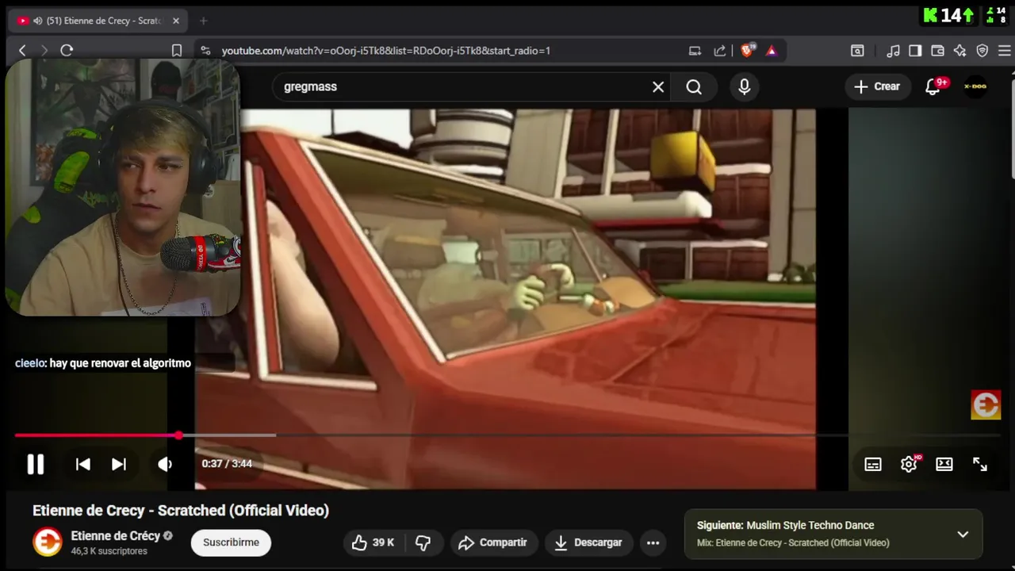Screen dimensions: 1015x571
Task: Skip to the previous video
Action: coord(82,464)
